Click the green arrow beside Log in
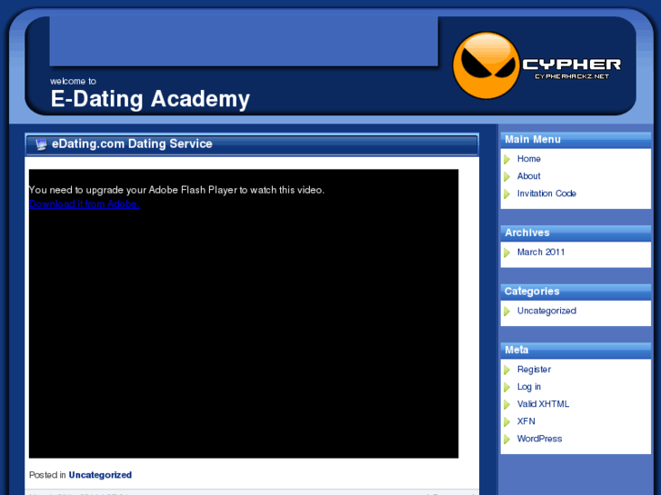 point(507,387)
